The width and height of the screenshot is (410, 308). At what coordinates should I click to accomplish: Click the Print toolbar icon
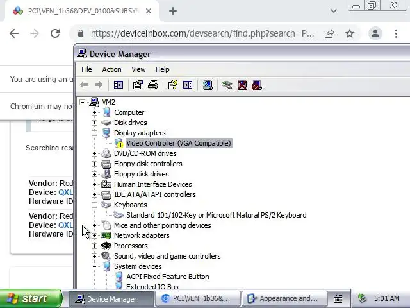(x=153, y=85)
